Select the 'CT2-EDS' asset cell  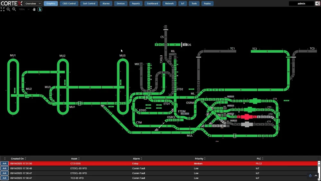coord(75,164)
